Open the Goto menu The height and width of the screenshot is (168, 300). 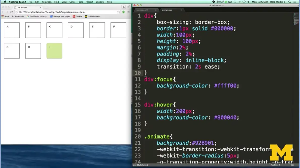[x=72, y=2]
